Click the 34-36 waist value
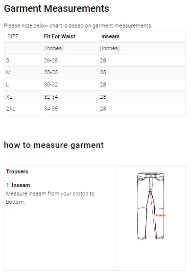Image resolution: width=191 pixels, height=277 pixels. [x=51, y=109]
